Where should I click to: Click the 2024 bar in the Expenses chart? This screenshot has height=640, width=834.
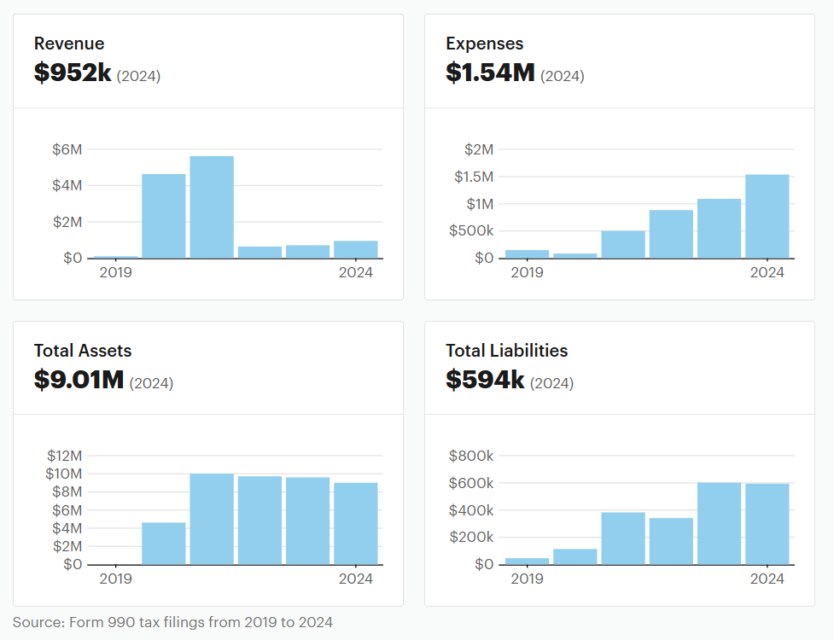point(767,216)
